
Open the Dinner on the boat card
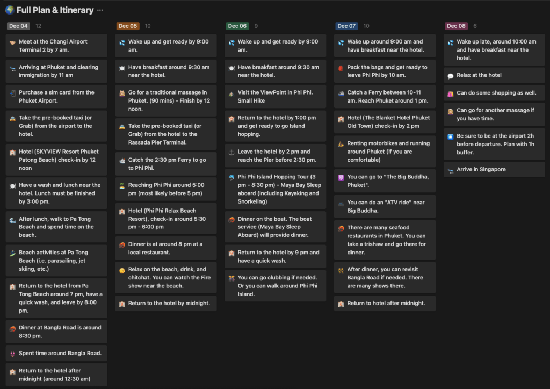276,227
